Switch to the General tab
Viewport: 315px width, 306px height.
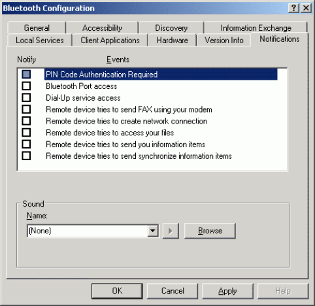37,28
